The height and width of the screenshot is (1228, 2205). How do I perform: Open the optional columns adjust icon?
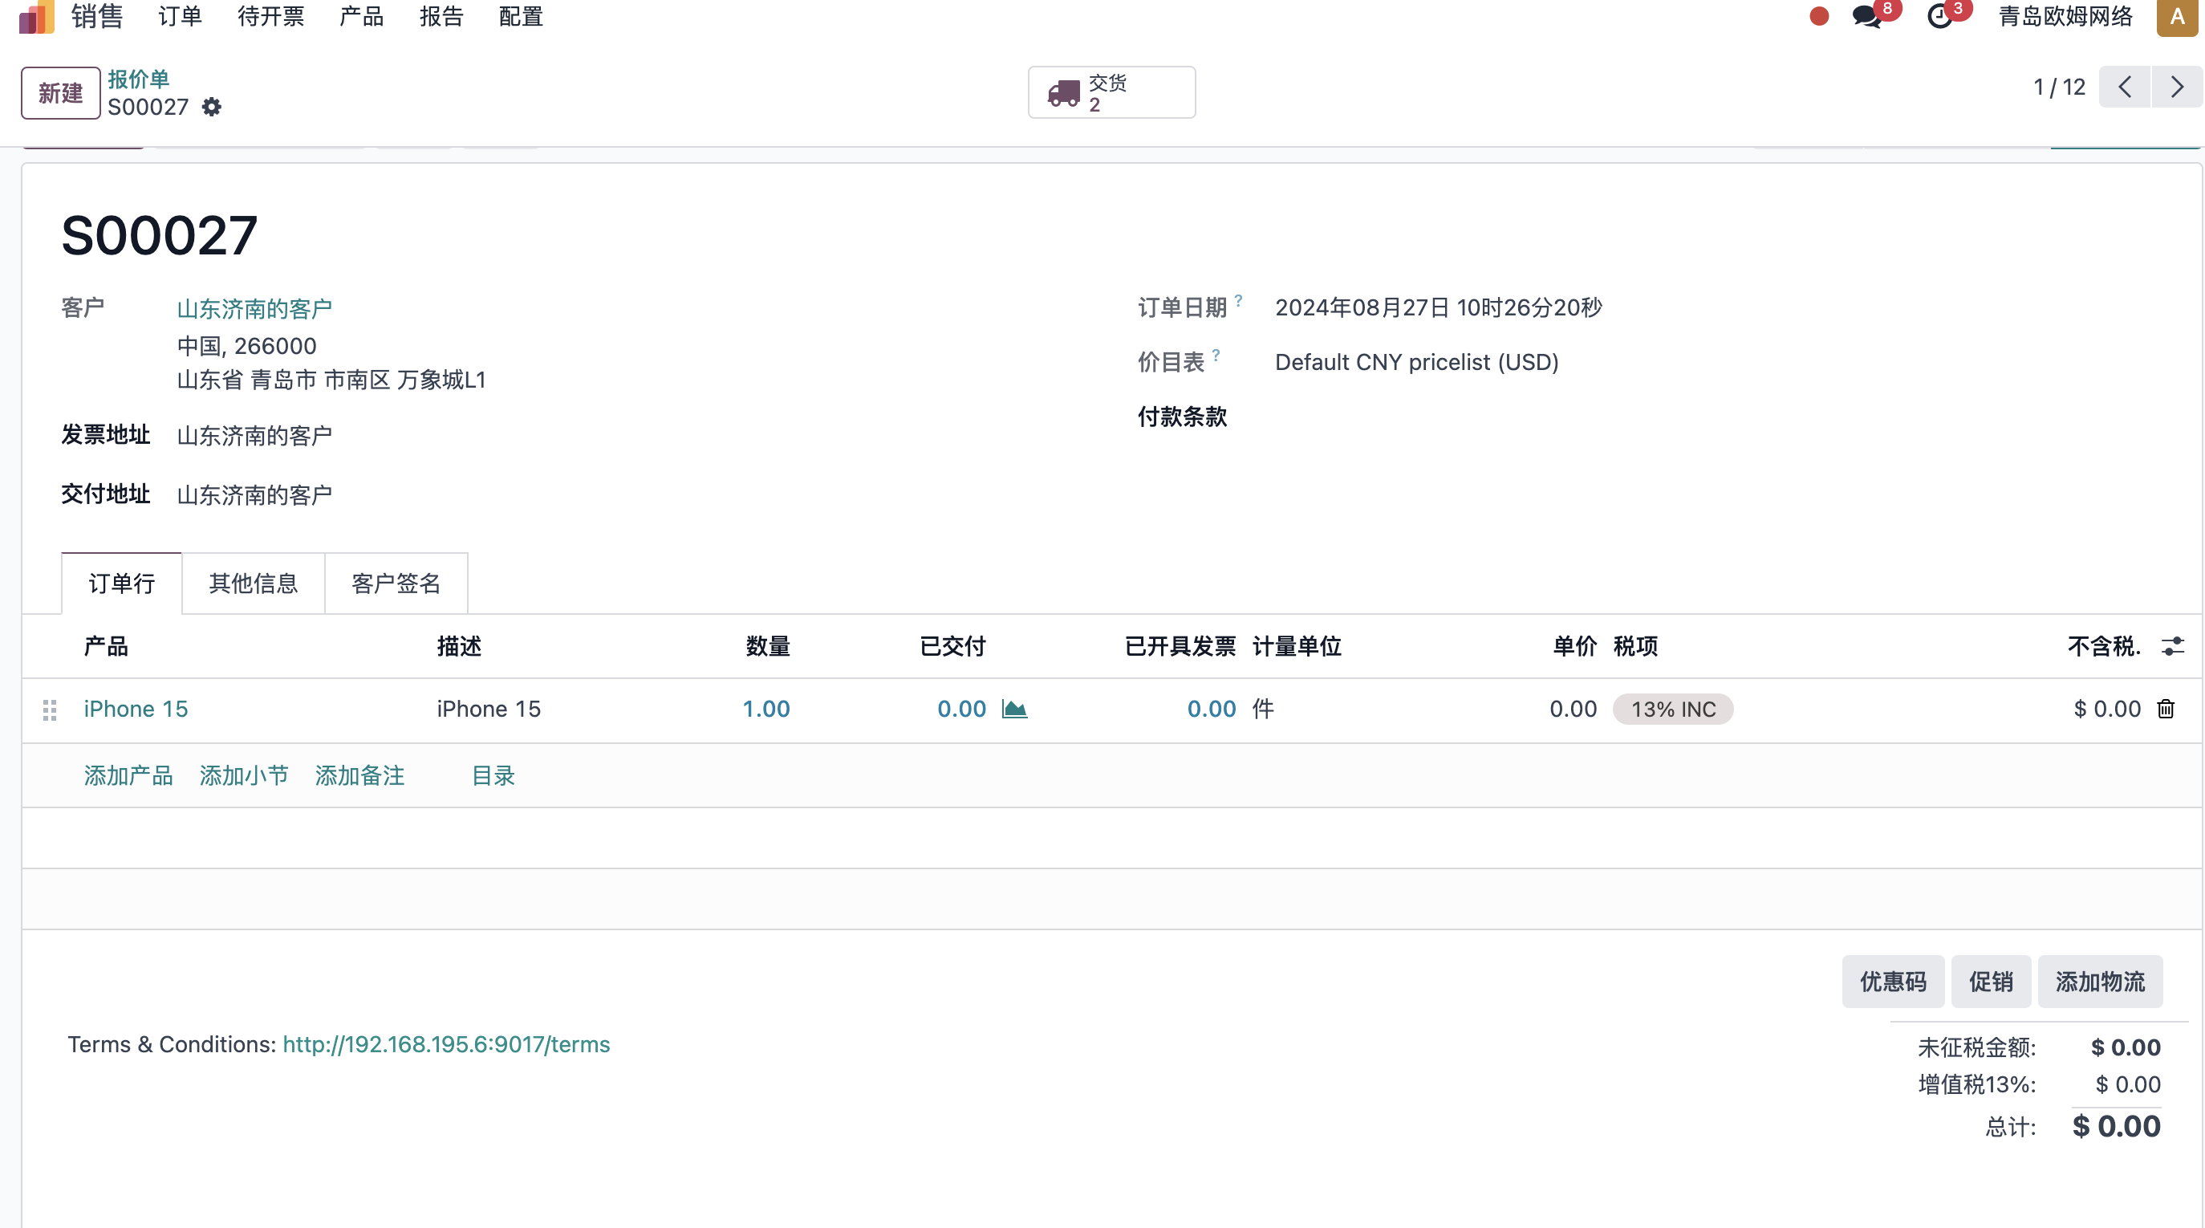click(2172, 647)
